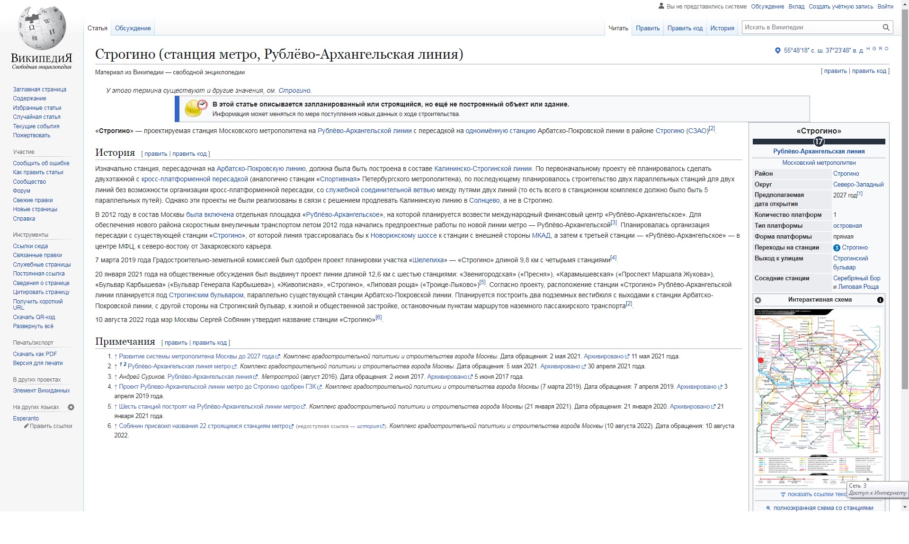Open полноэкранная схема со станциями
Image resolution: width=909 pixels, height=544 pixels.
(x=823, y=508)
